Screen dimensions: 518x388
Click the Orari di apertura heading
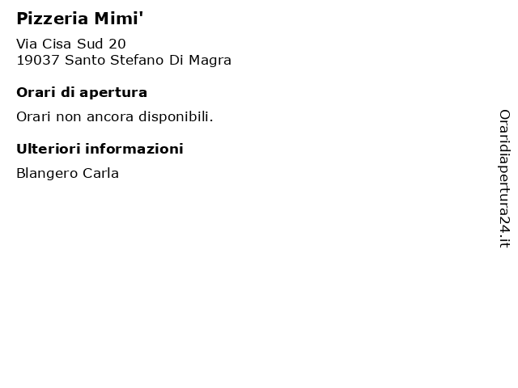tap(82, 93)
